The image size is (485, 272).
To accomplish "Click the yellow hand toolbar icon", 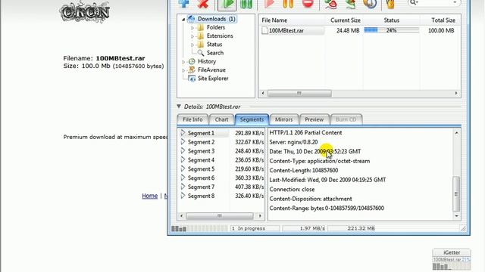I will (x=390, y=4).
